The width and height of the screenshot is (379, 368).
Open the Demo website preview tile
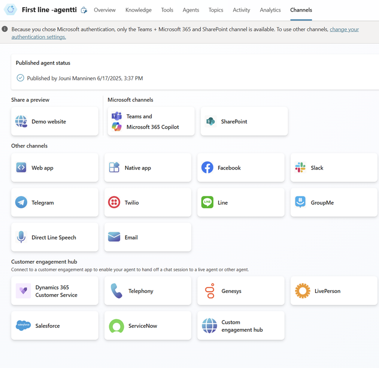coord(55,121)
